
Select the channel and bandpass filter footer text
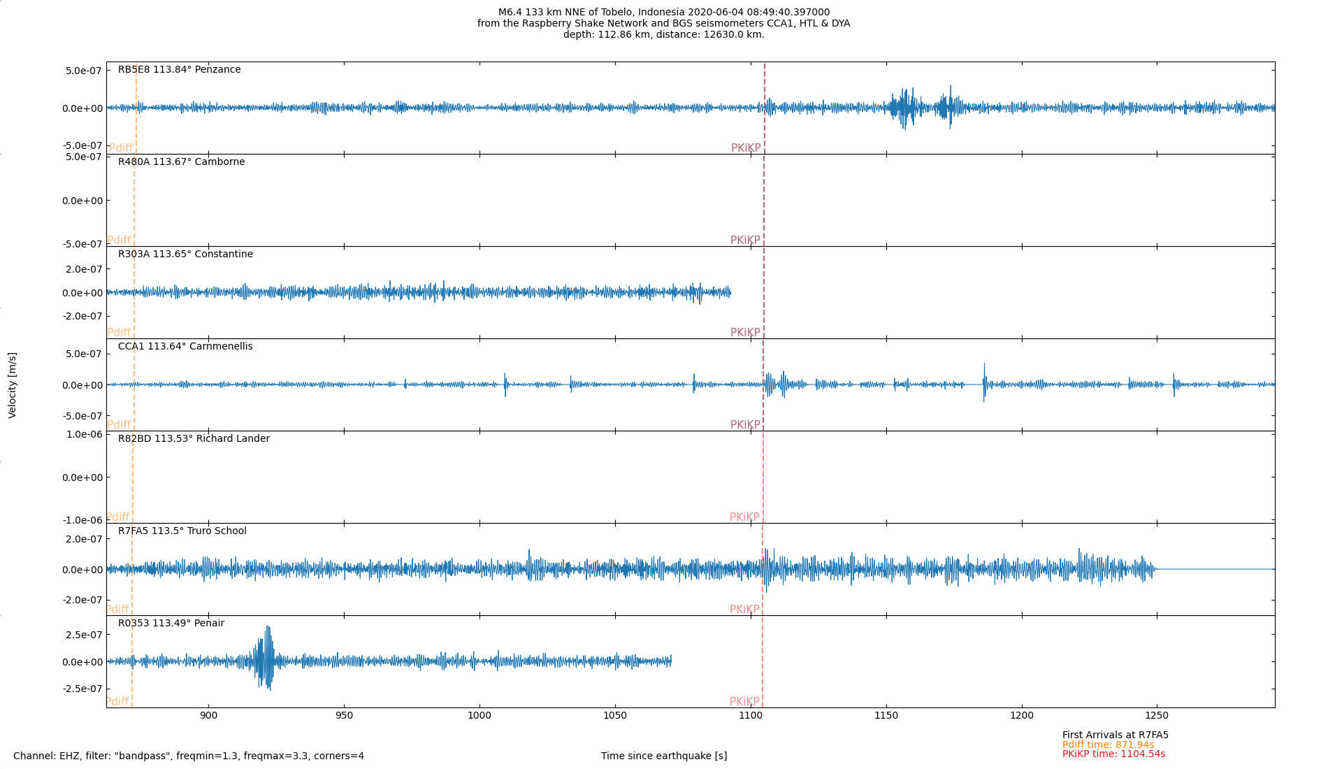[x=189, y=756]
